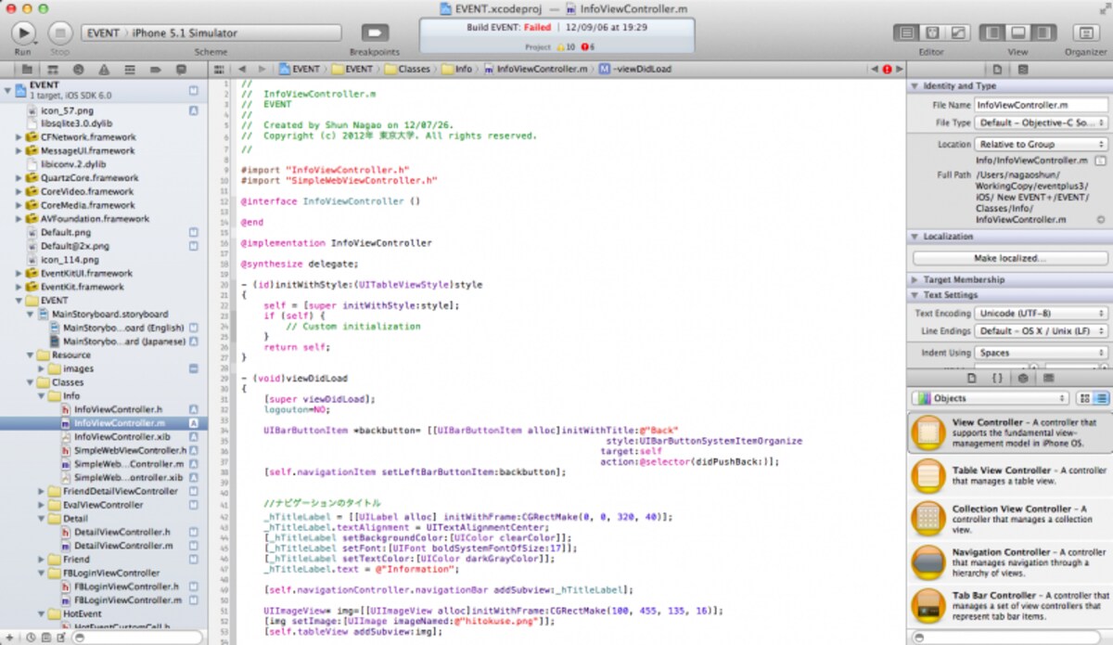Viewport: 1113px width, 645px height.
Task: Jump to next issue arrow
Action: tap(899, 69)
